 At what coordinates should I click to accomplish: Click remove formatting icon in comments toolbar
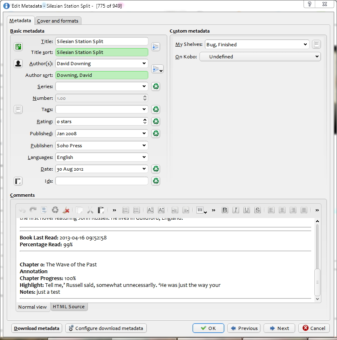(66, 210)
